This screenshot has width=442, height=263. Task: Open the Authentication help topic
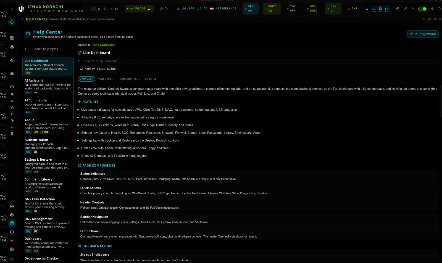point(48,146)
